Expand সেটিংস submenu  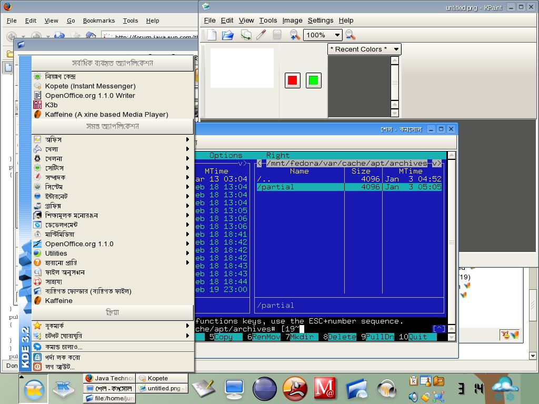point(113,168)
